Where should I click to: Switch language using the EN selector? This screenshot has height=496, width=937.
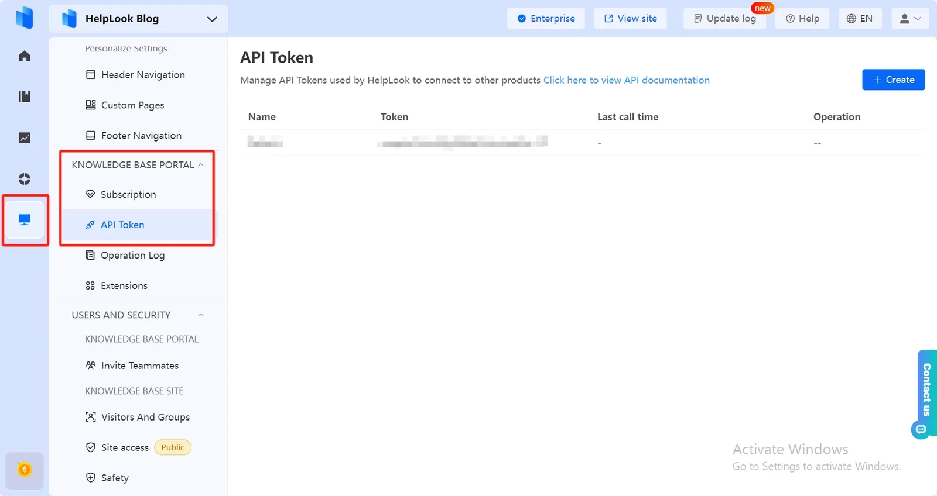tap(860, 19)
